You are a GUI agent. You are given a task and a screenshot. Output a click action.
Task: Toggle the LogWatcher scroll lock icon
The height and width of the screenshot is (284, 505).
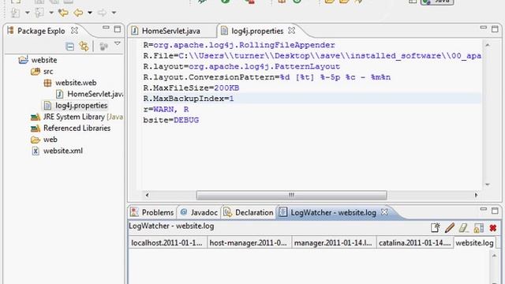click(479, 228)
